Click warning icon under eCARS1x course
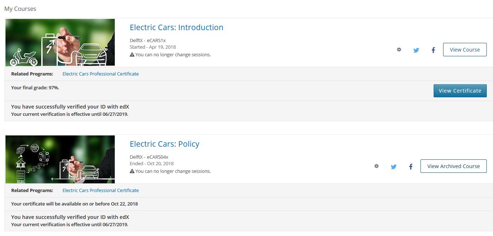The height and width of the screenshot is (236, 493). coord(132,55)
